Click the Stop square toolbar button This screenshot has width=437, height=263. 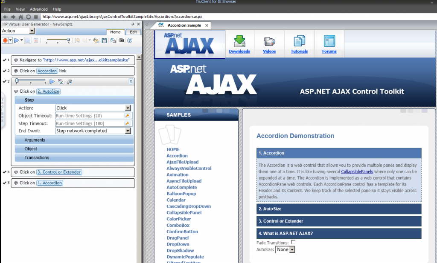point(28,40)
